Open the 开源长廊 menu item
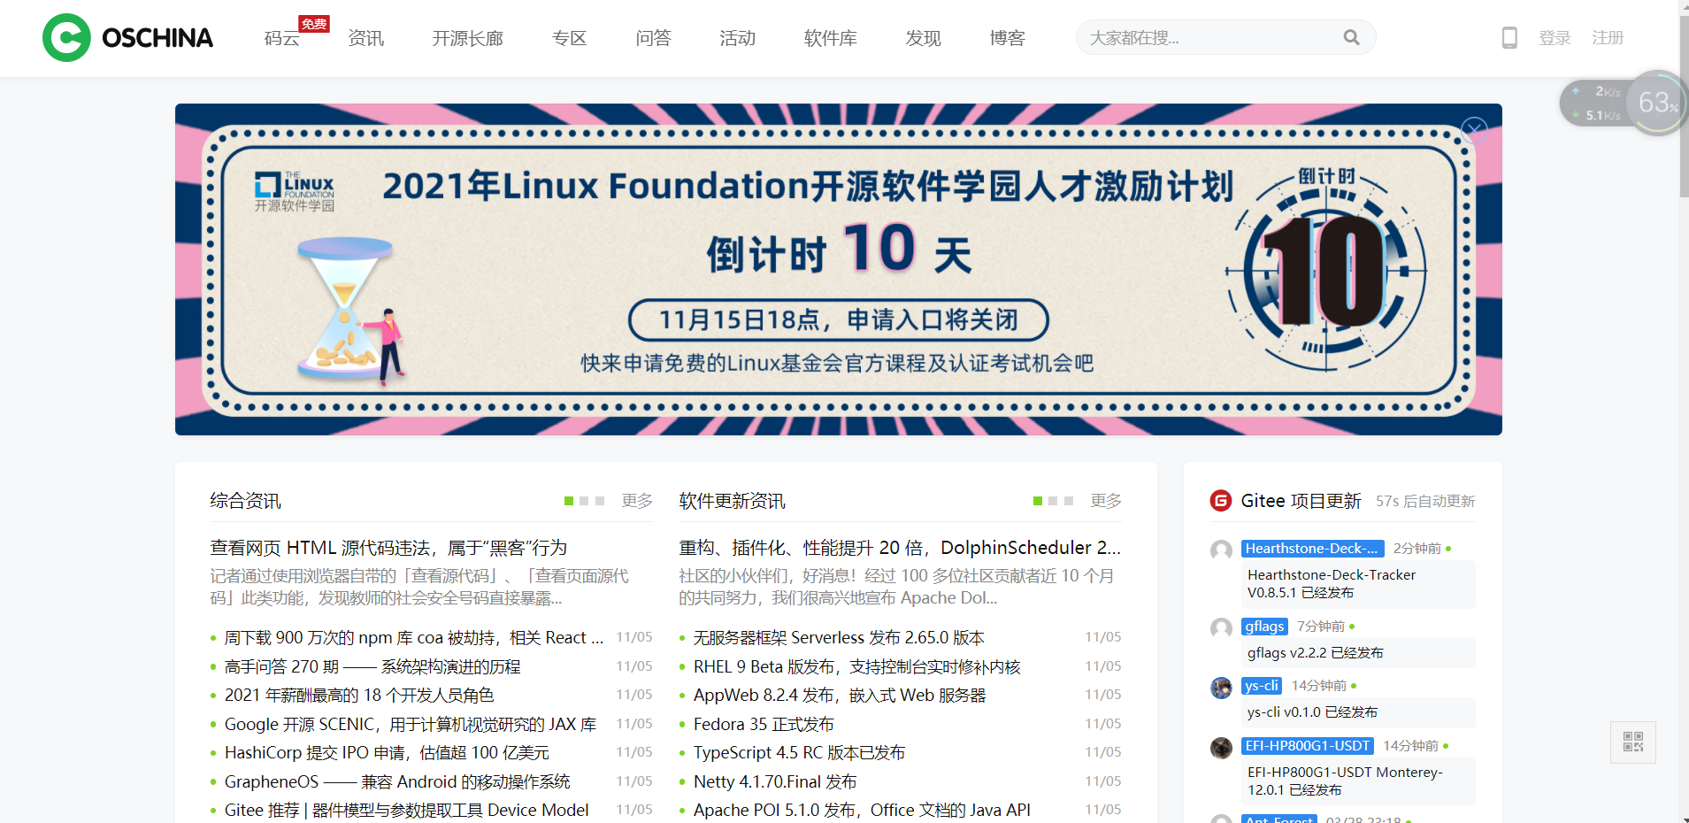1689x823 pixels. point(467,38)
